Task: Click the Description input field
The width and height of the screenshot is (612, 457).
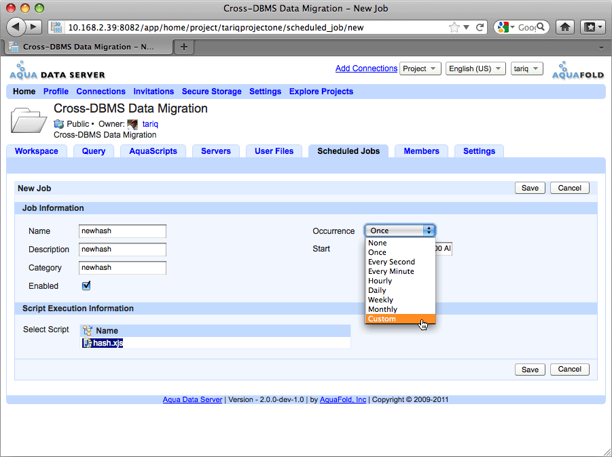Action: 122,250
